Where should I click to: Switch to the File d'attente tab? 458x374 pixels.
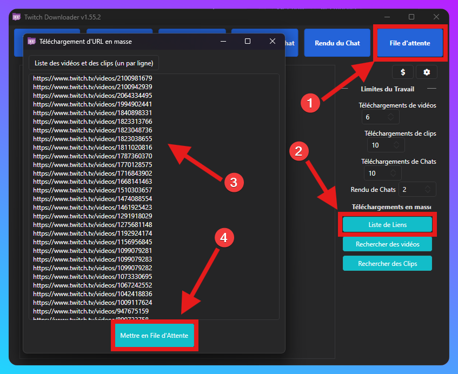pos(409,42)
